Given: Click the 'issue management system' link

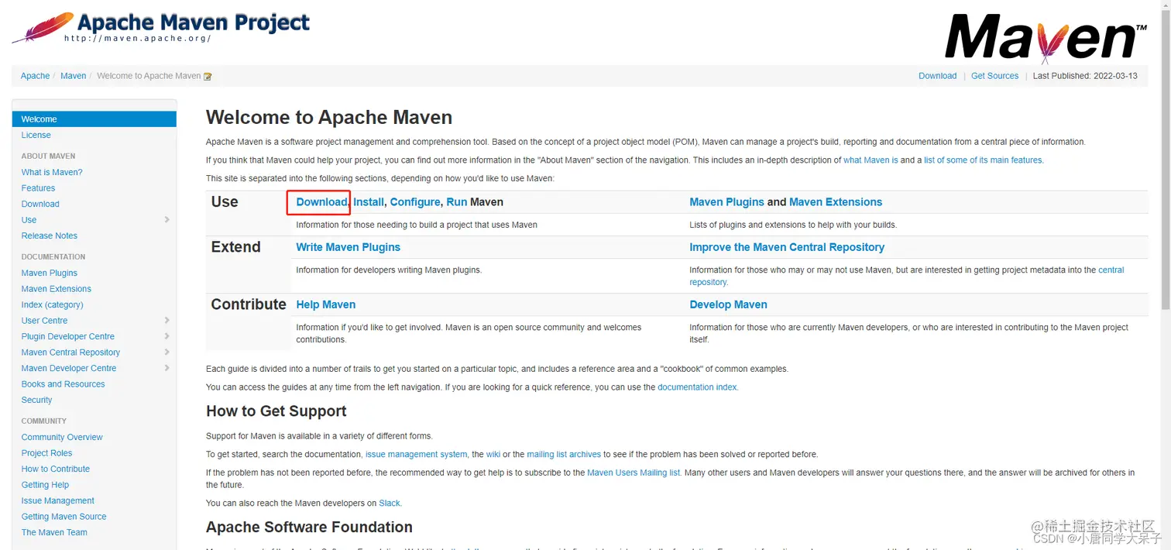Looking at the screenshot, I should 417,455.
